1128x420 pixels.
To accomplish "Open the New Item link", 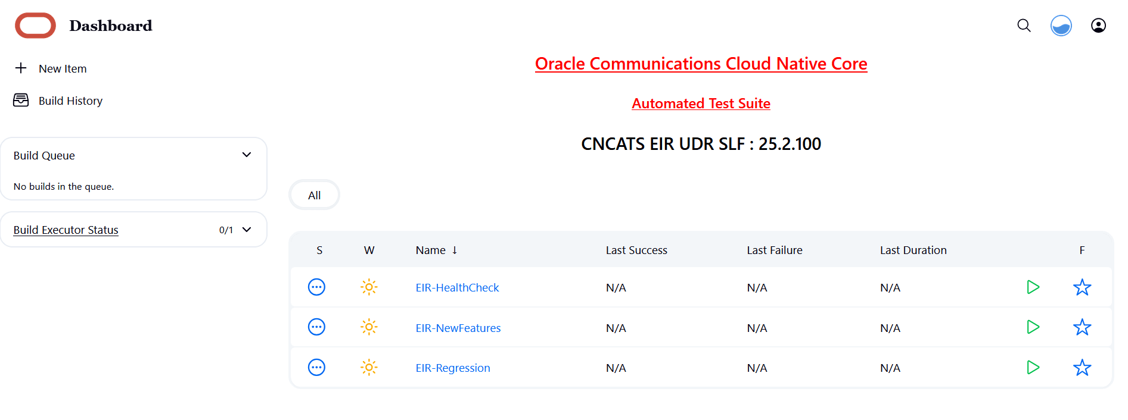I will click(63, 68).
